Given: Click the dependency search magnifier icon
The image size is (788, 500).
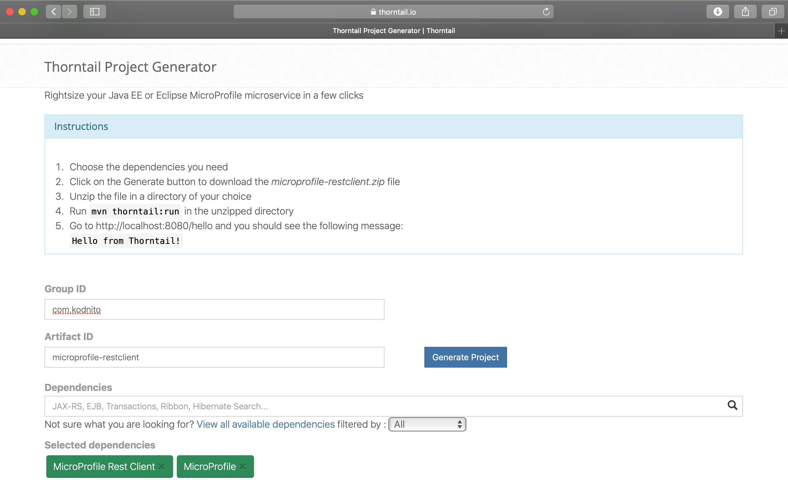Looking at the screenshot, I should pos(732,405).
